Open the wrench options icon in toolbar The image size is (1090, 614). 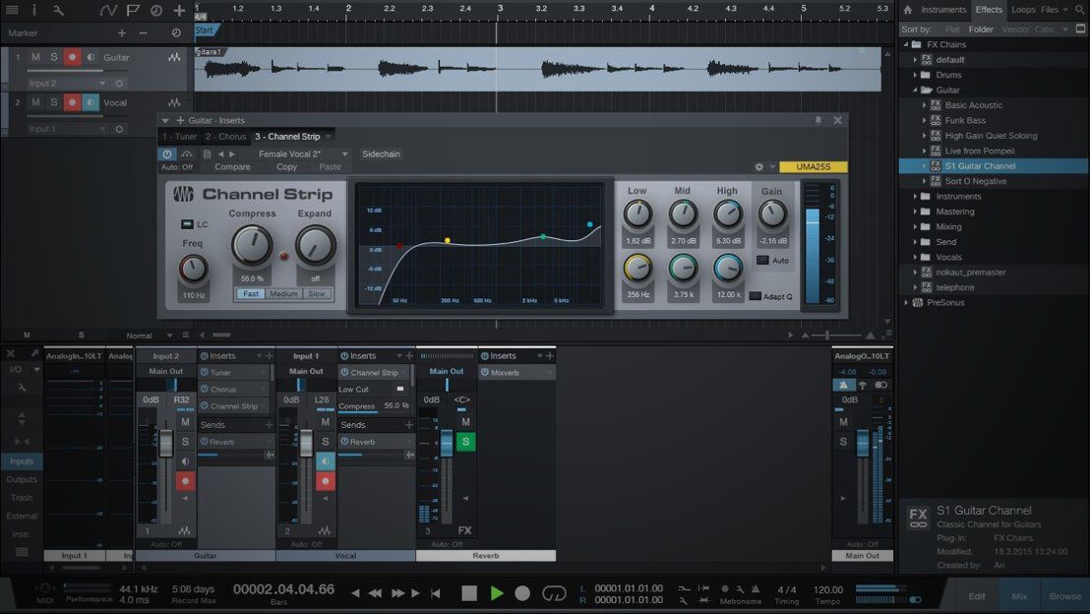click(60, 11)
